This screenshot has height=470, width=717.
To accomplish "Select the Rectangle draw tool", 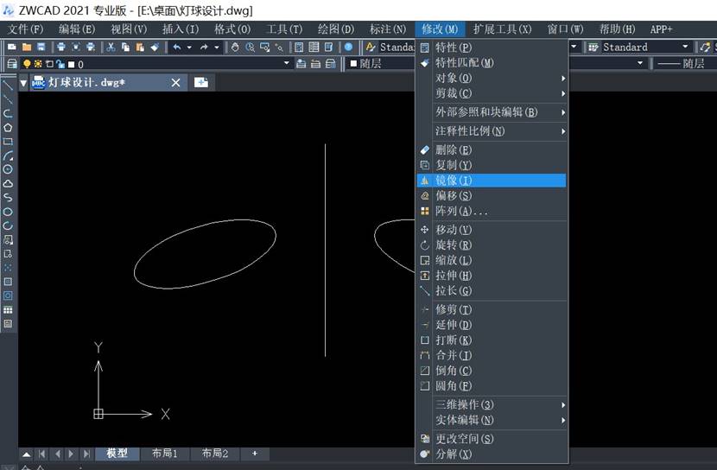I will (x=8, y=141).
